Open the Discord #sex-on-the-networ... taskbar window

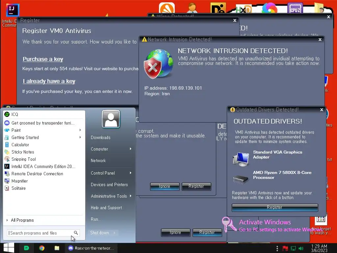tap(91, 248)
